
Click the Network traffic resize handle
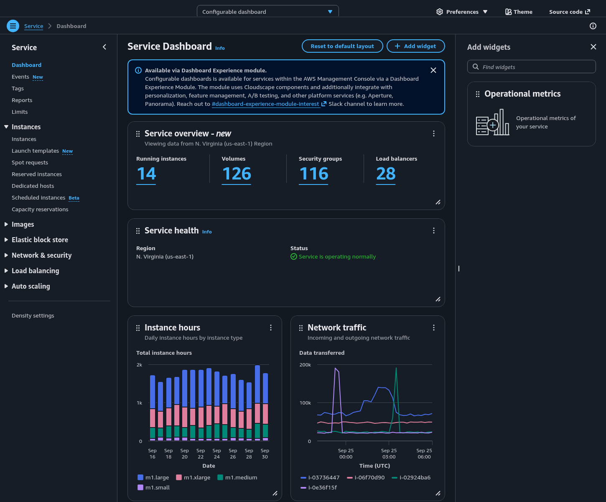438,494
